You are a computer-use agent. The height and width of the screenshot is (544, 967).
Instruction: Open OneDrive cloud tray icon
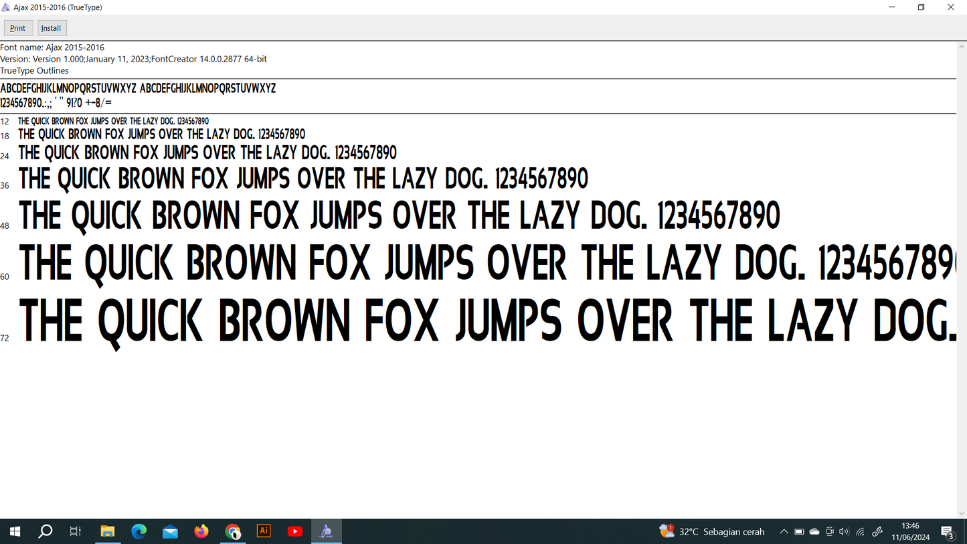click(x=814, y=531)
